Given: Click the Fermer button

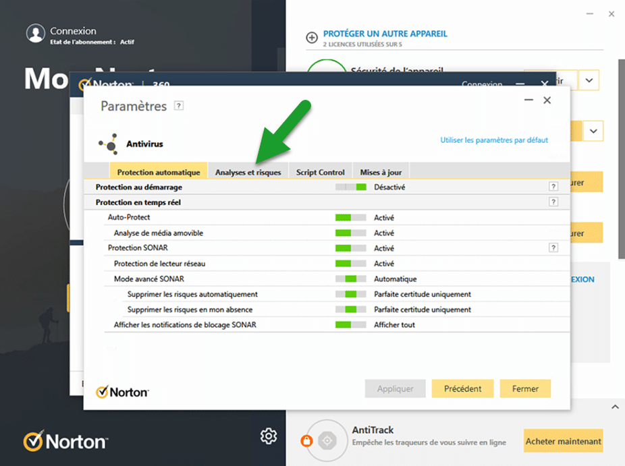Looking at the screenshot, I should [x=525, y=388].
